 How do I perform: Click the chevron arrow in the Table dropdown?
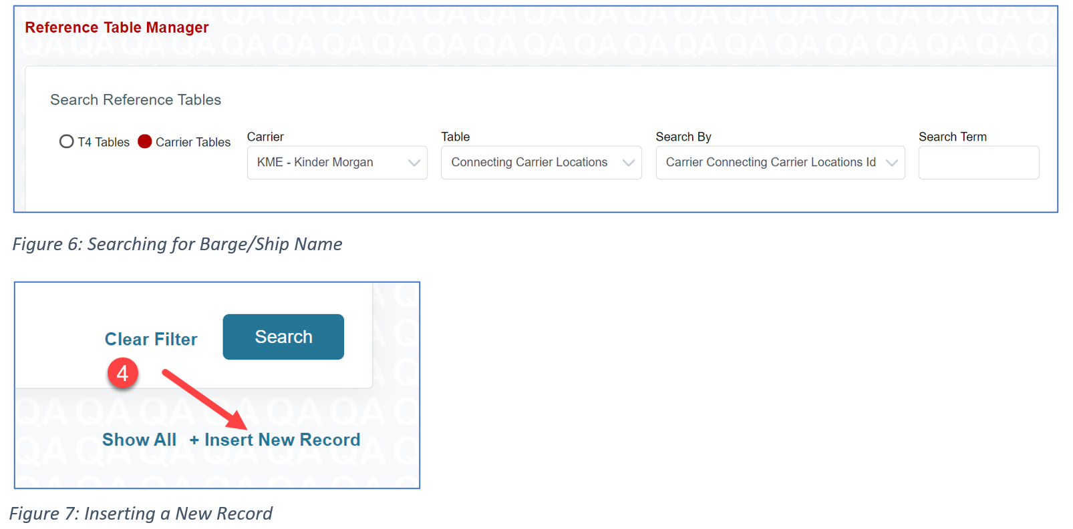[628, 163]
